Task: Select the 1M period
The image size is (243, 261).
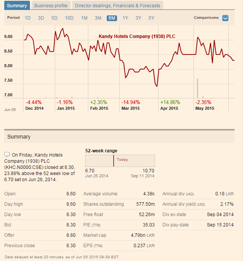Action: click(84, 18)
